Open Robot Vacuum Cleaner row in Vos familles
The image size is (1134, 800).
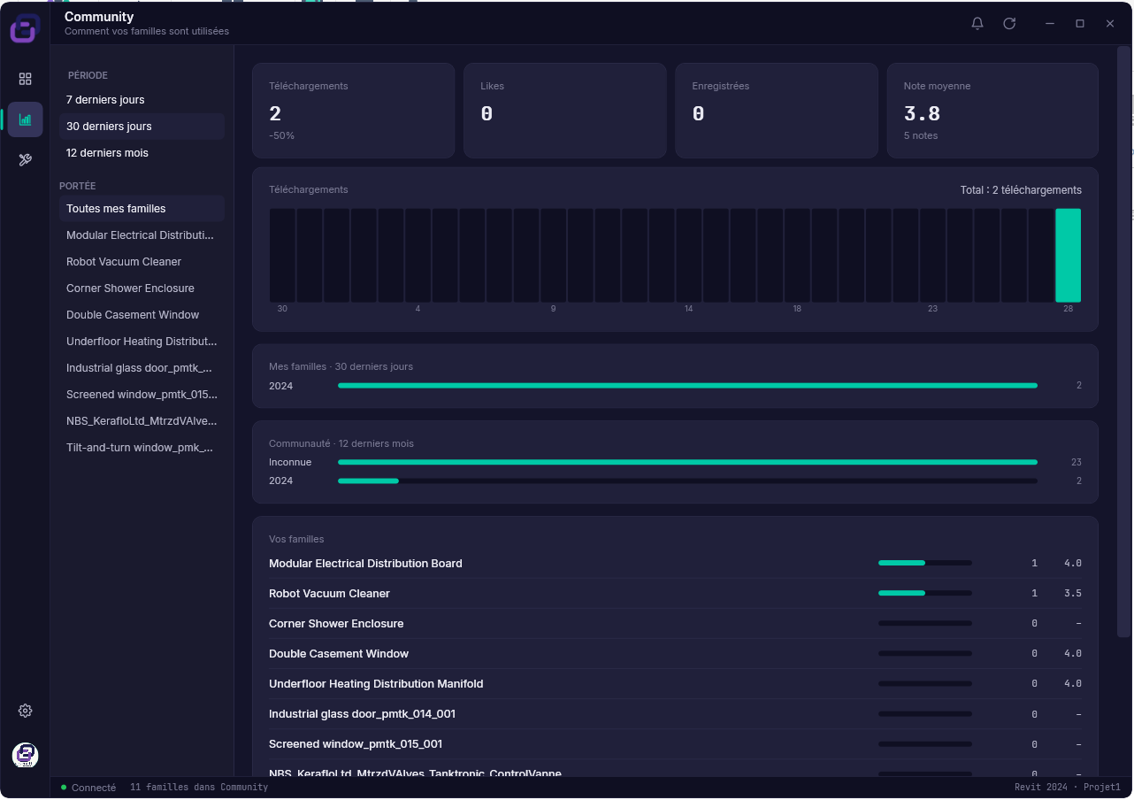click(675, 594)
